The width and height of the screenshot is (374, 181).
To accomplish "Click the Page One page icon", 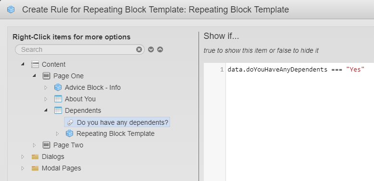I will tap(46, 76).
